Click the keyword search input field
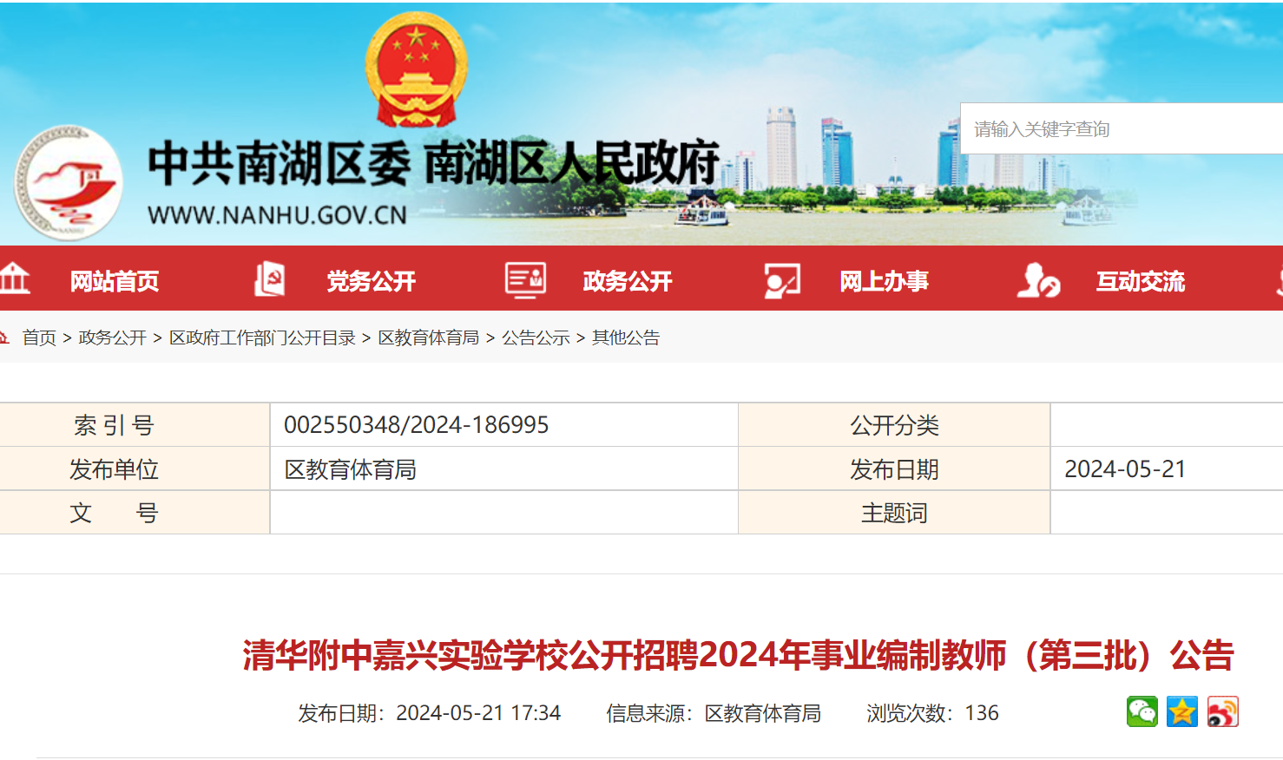 pyautogui.click(x=1122, y=128)
